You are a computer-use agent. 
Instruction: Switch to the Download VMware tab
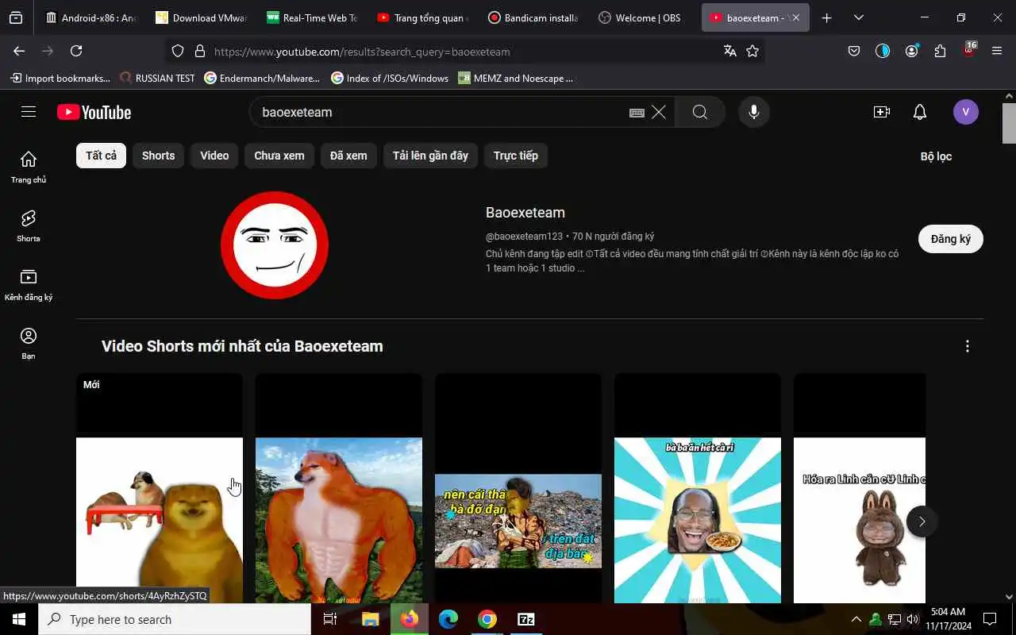click(202, 17)
